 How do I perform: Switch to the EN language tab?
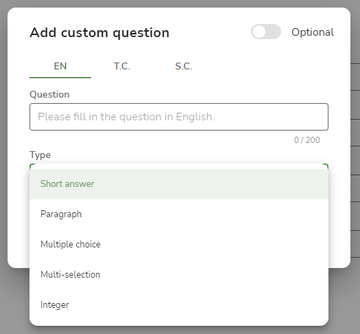[60, 66]
